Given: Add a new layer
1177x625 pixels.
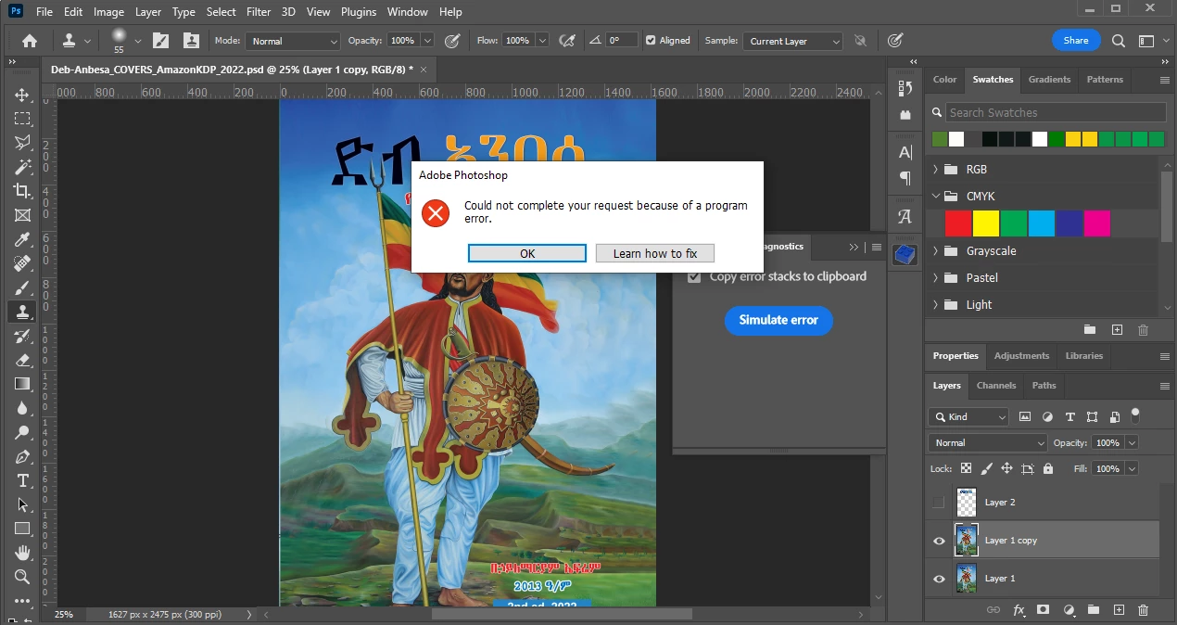Looking at the screenshot, I should point(1119,610).
